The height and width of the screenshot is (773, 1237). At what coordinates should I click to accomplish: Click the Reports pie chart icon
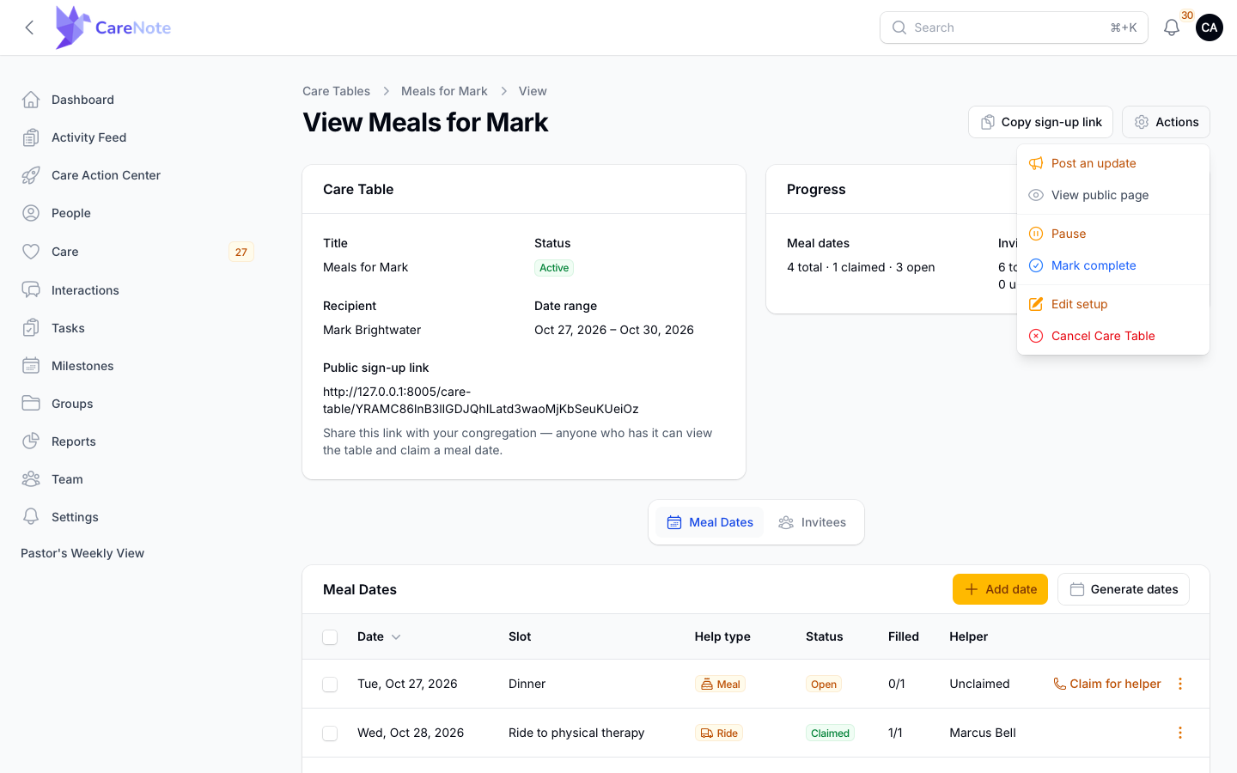31,441
